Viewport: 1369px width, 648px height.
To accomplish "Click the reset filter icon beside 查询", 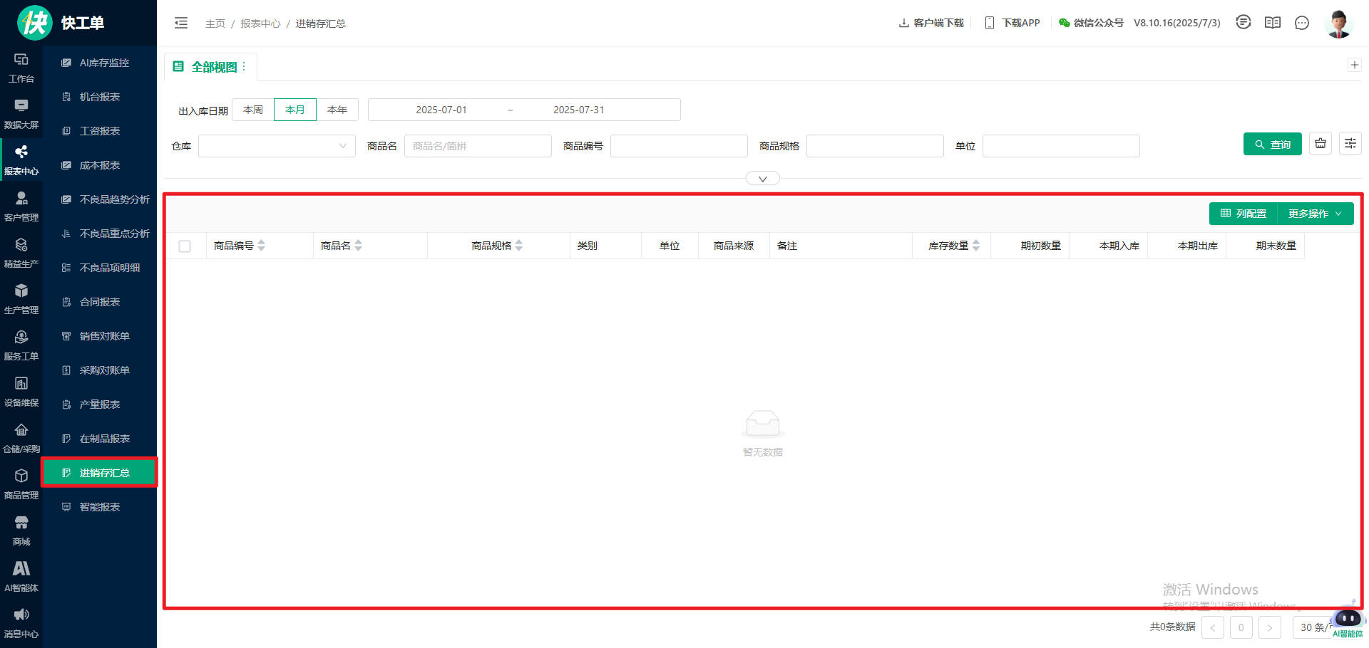I will tap(1321, 144).
